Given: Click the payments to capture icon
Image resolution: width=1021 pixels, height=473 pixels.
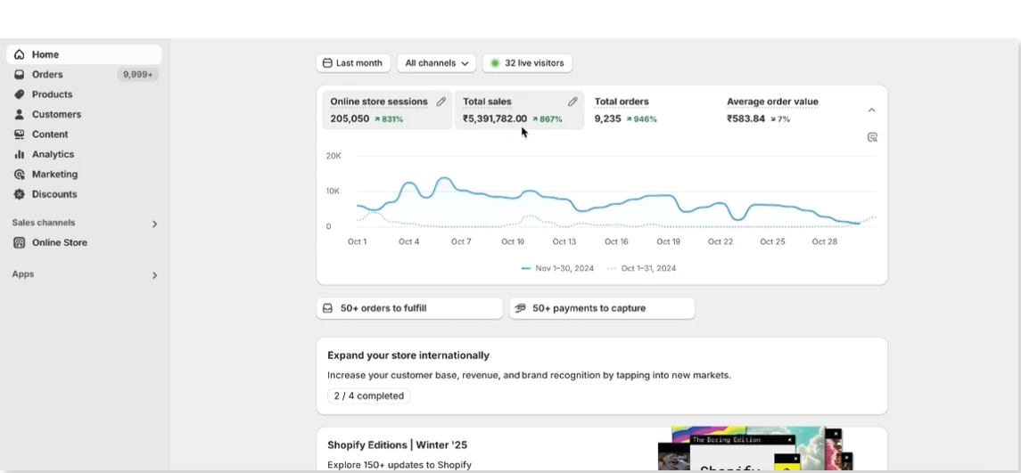Looking at the screenshot, I should click(520, 308).
